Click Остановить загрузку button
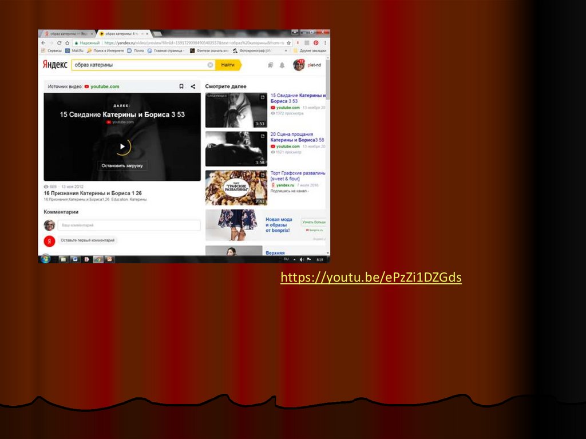Image resolution: width=586 pixels, height=439 pixels. tap(122, 165)
